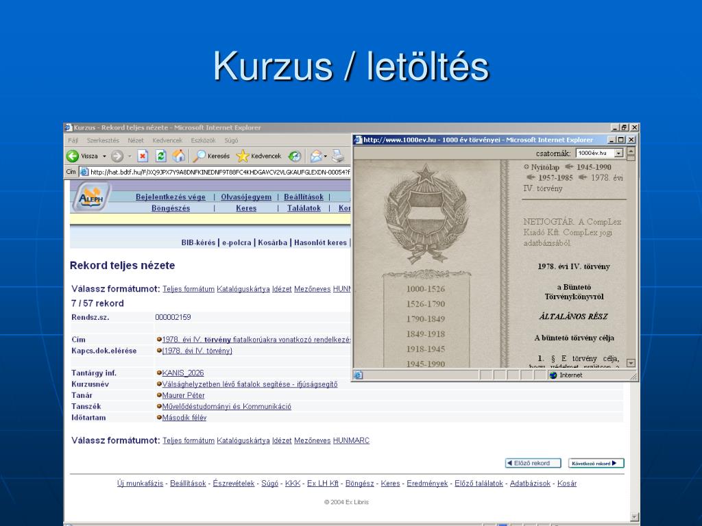Image resolution: width=702 pixels, height=526 pixels.
Task: Open the Művelődéstudományi és Kommunikáció department link
Action: click(x=226, y=407)
